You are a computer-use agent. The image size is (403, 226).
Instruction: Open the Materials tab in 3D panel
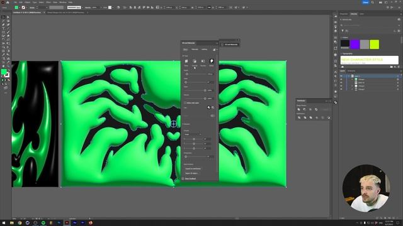195,50
